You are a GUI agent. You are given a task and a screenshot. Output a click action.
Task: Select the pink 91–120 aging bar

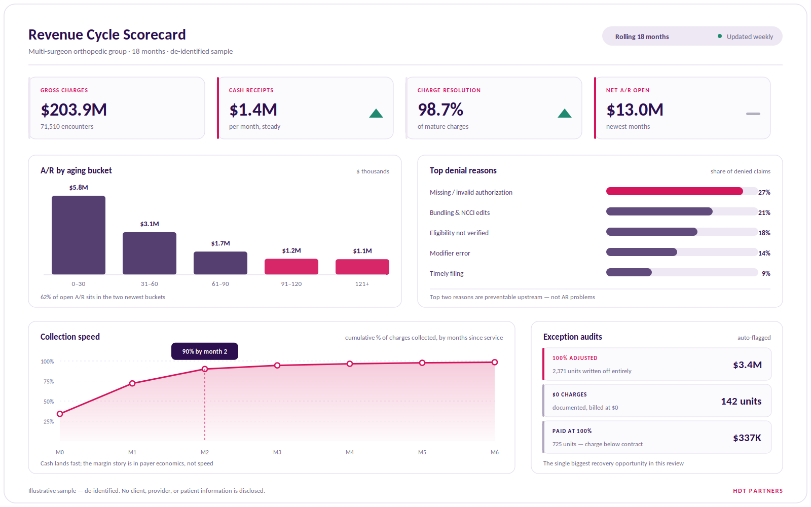click(x=291, y=267)
